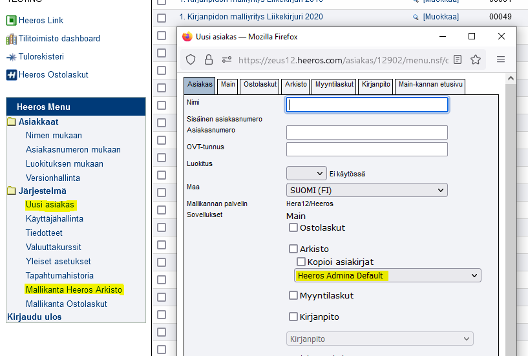Open Luokituksen mukaan list

[x=65, y=163]
